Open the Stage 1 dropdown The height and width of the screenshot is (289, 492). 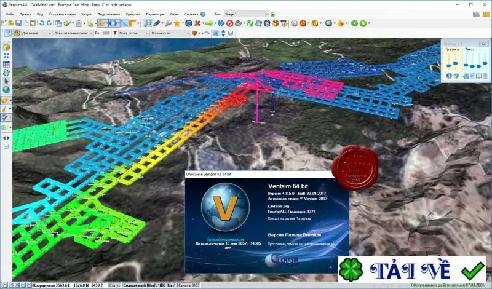pos(247,14)
